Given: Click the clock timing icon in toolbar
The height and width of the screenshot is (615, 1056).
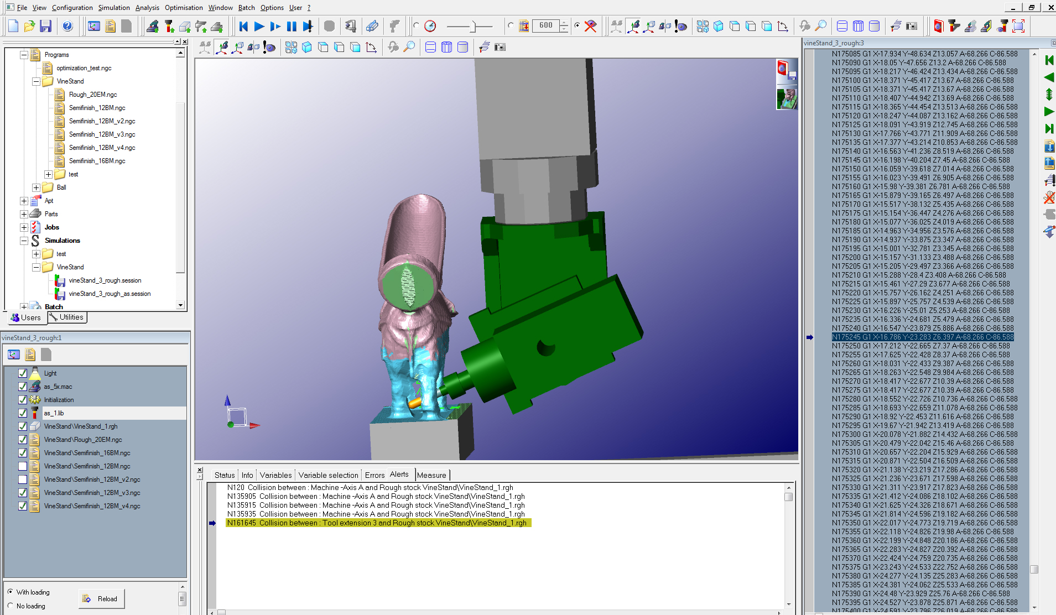Looking at the screenshot, I should 430,26.
